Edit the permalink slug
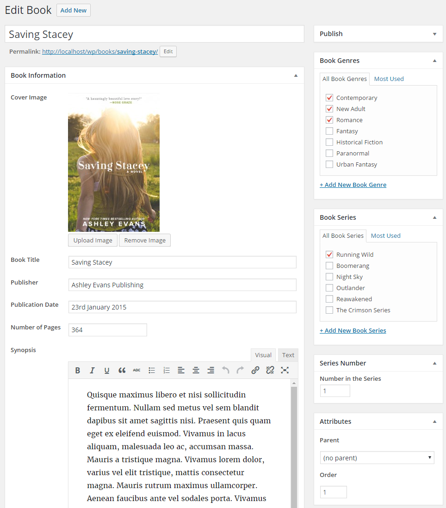This screenshot has width=446, height=508. pos(168,51)
